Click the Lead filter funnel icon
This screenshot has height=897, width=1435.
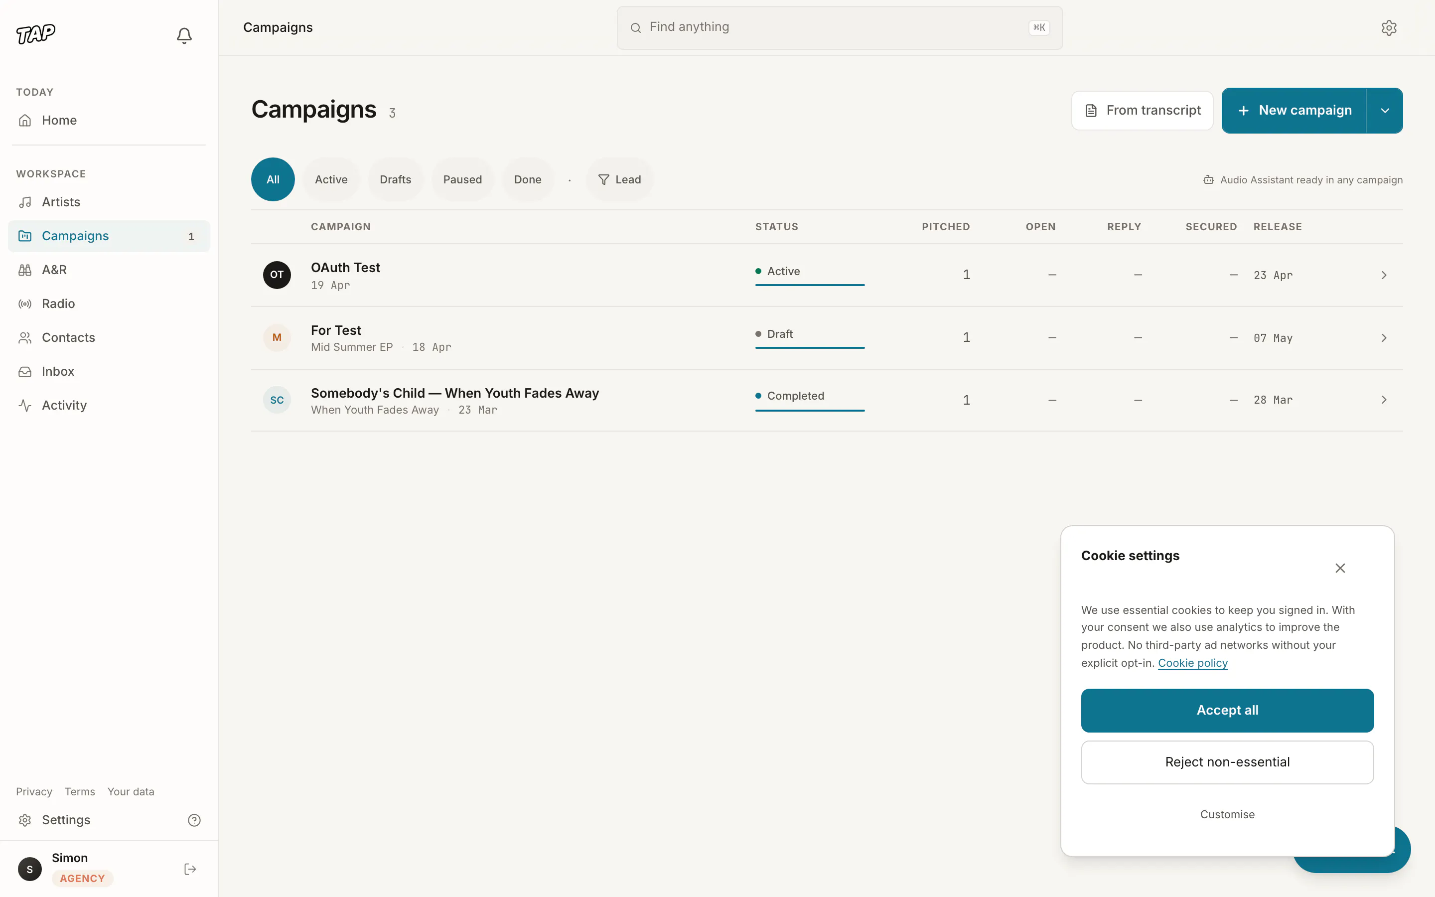(604, 180)
